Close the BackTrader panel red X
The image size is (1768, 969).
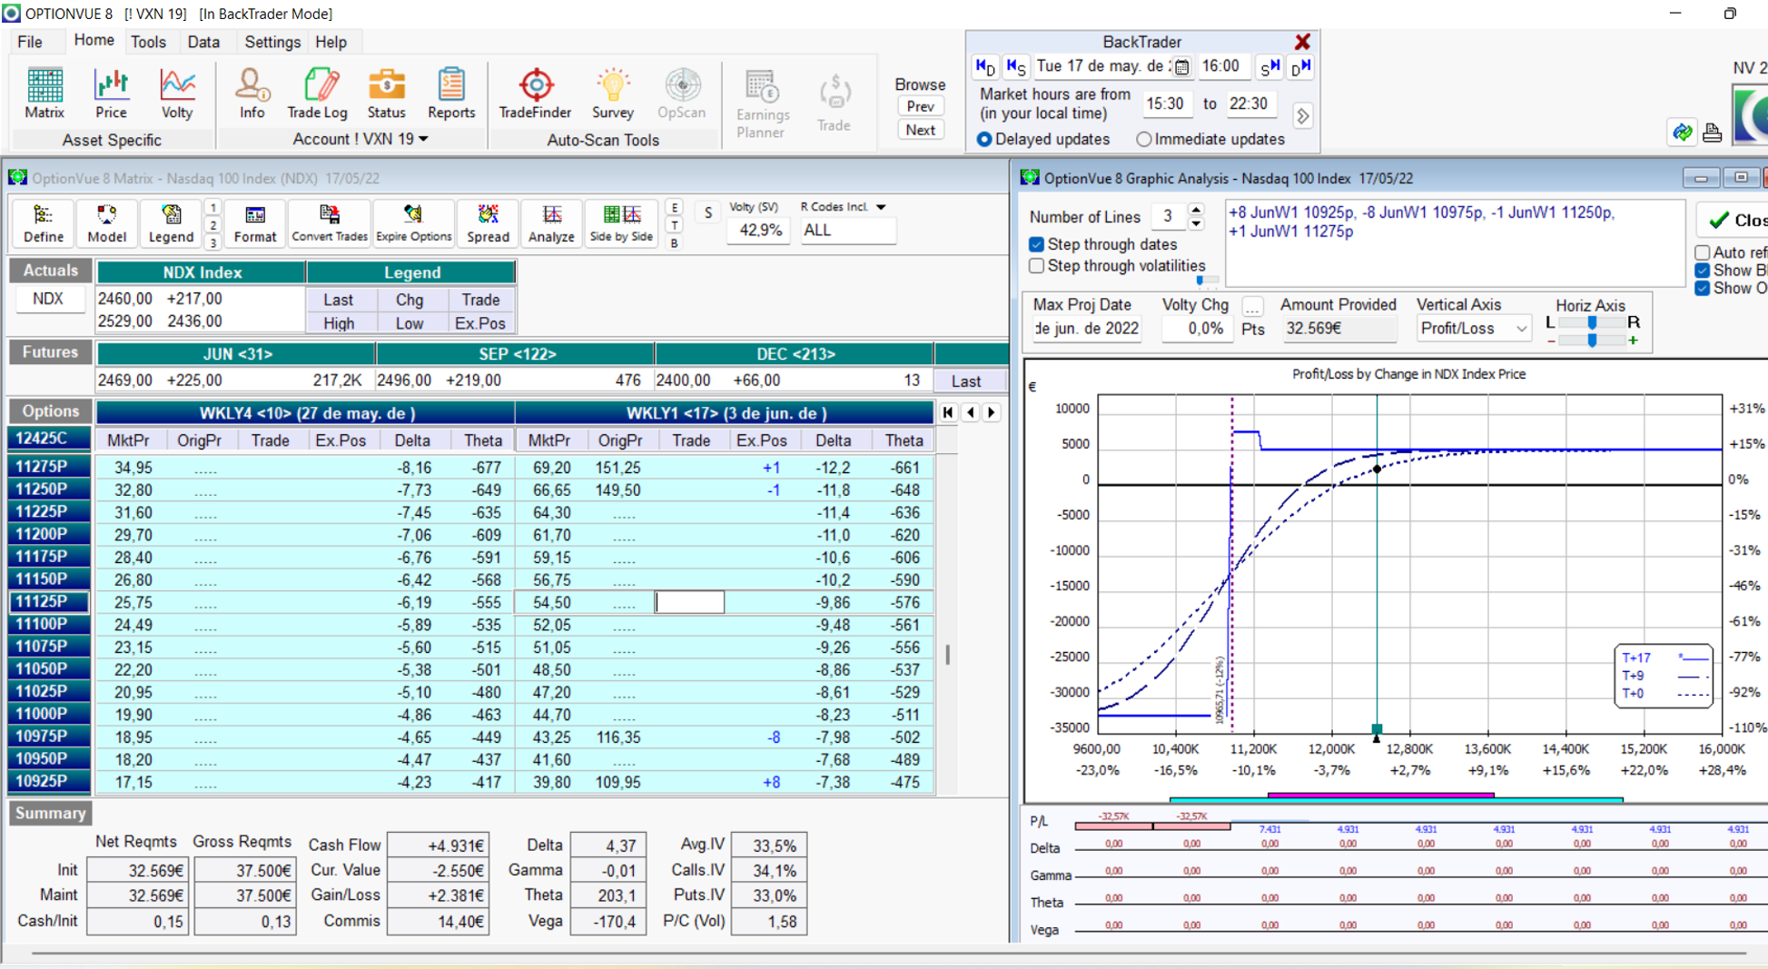click(1302, 42)
